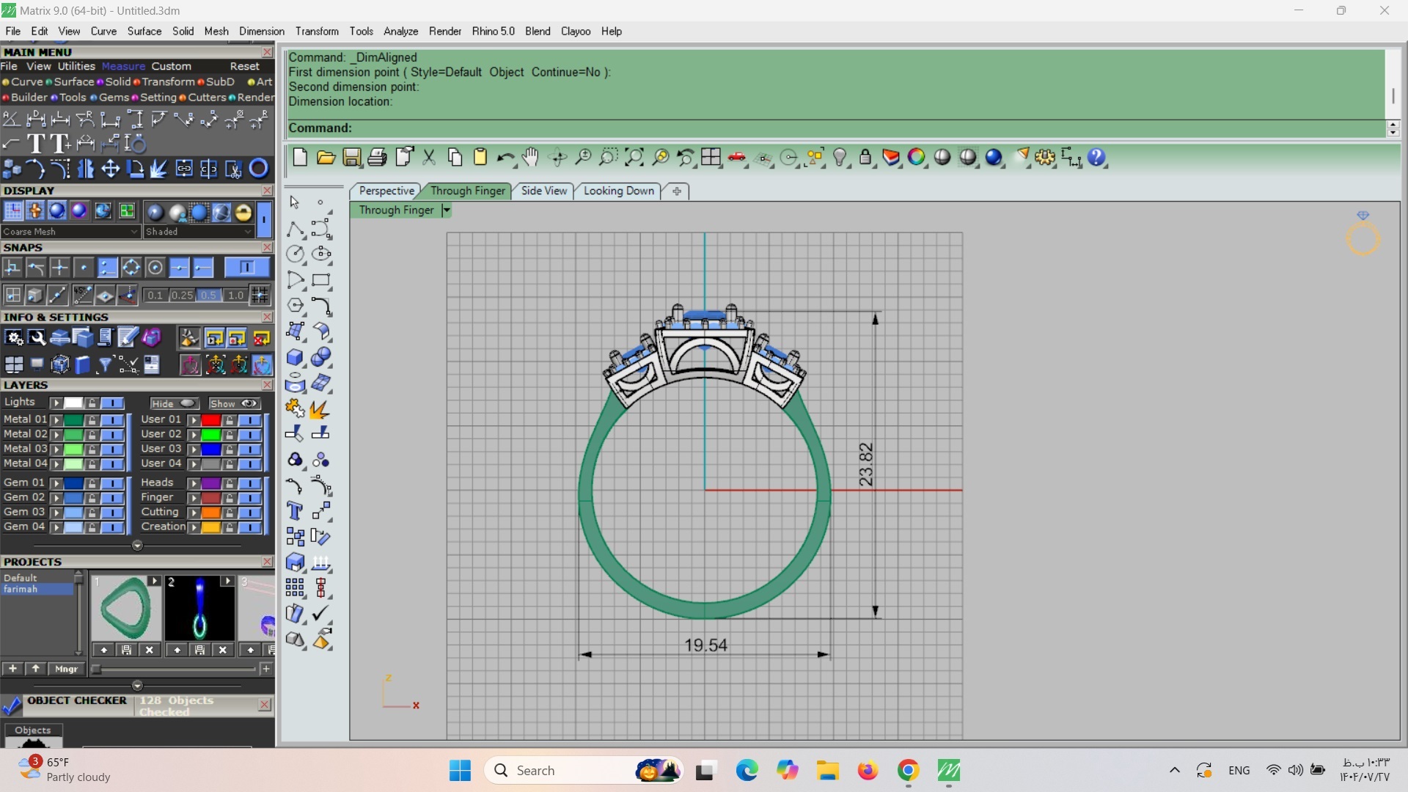Select the Circle tool in side toolbar
1408x792 pixels.
(x=295, y=254)
